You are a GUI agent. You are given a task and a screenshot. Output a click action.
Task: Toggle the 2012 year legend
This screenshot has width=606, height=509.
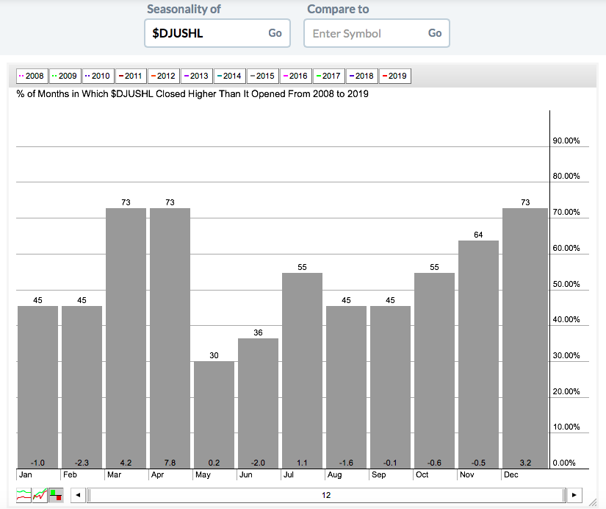(163, 76)
